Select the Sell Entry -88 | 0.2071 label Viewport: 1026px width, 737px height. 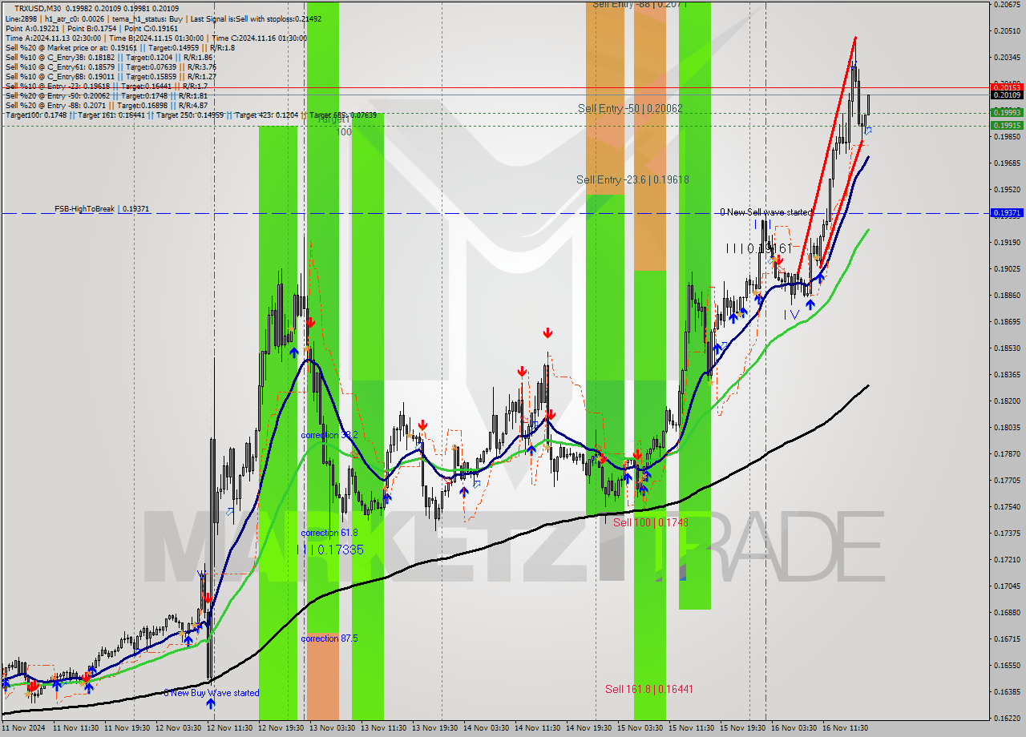(x=640, y=4)
